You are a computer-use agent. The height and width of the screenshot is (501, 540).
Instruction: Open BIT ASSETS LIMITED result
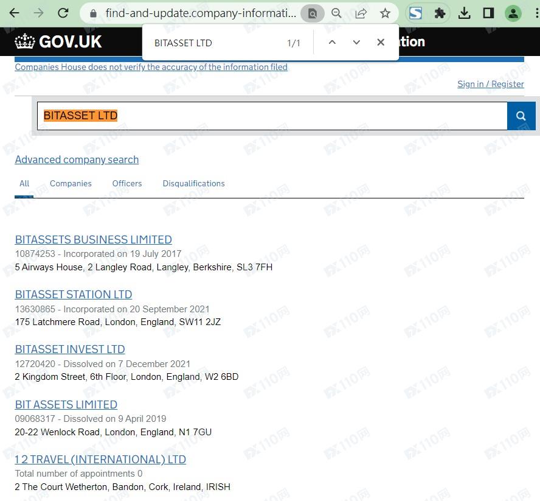click(x=66, y=404)
